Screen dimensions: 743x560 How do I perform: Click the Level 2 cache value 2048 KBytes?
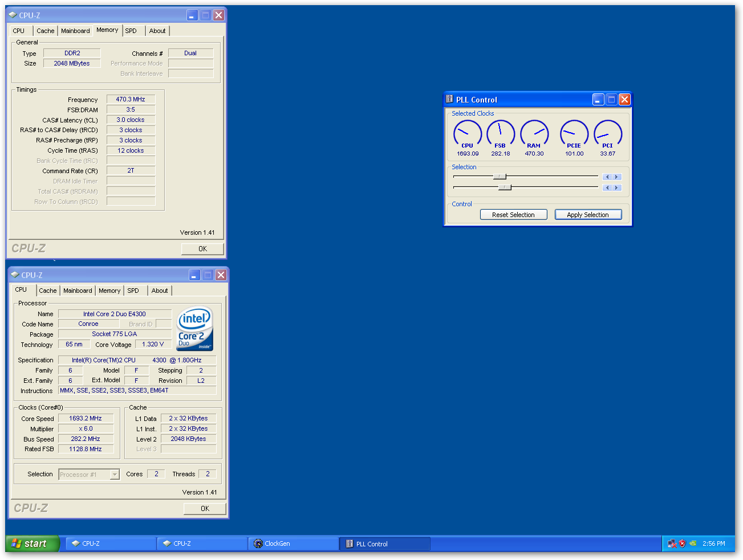point(189,439)
